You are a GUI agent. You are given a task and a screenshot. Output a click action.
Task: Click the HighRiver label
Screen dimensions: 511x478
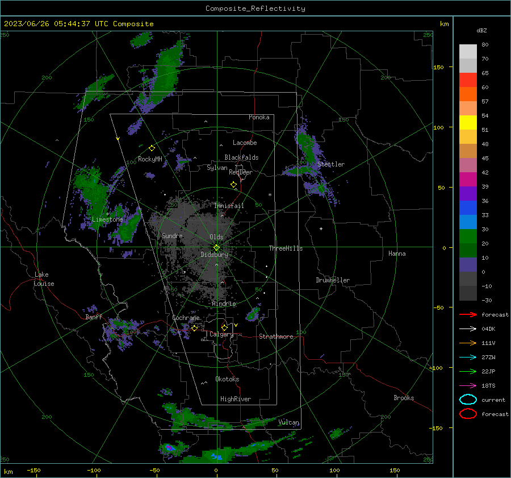point(236,399)
